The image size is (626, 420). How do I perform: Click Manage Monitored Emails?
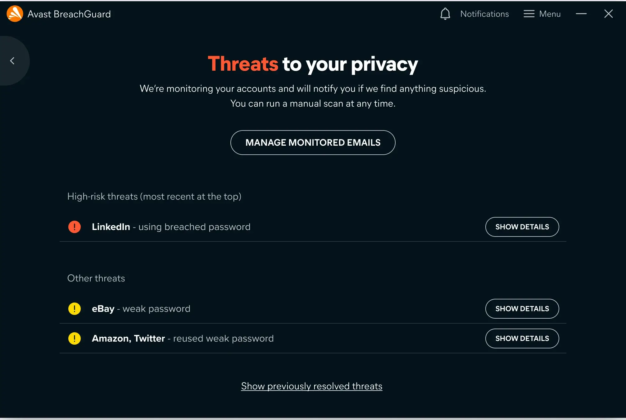[x=313, y=143]
